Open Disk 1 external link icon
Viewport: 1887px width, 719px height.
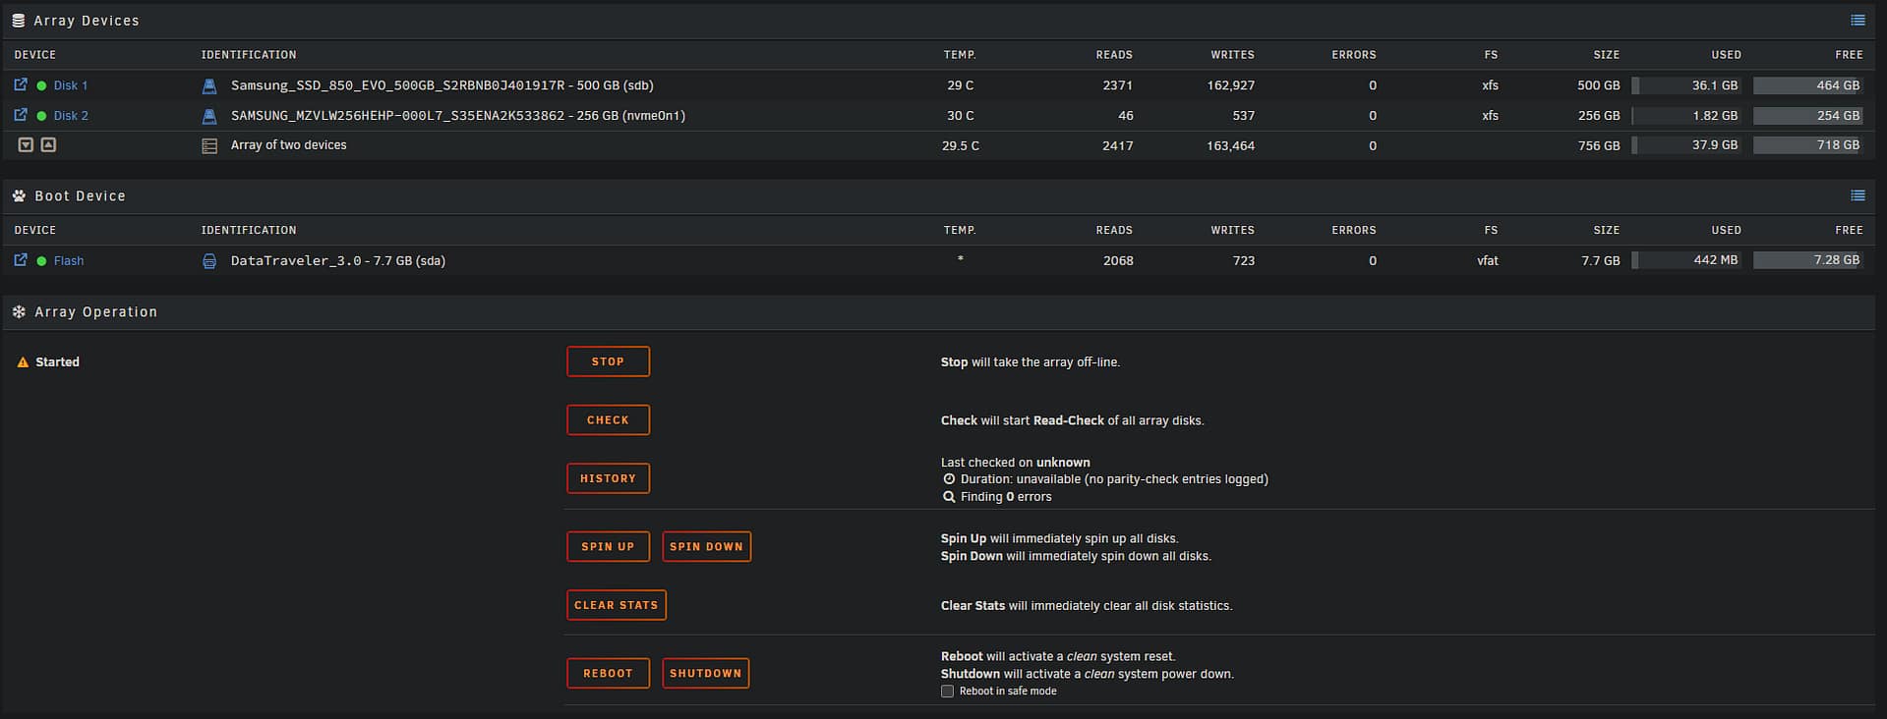(21, 85)
